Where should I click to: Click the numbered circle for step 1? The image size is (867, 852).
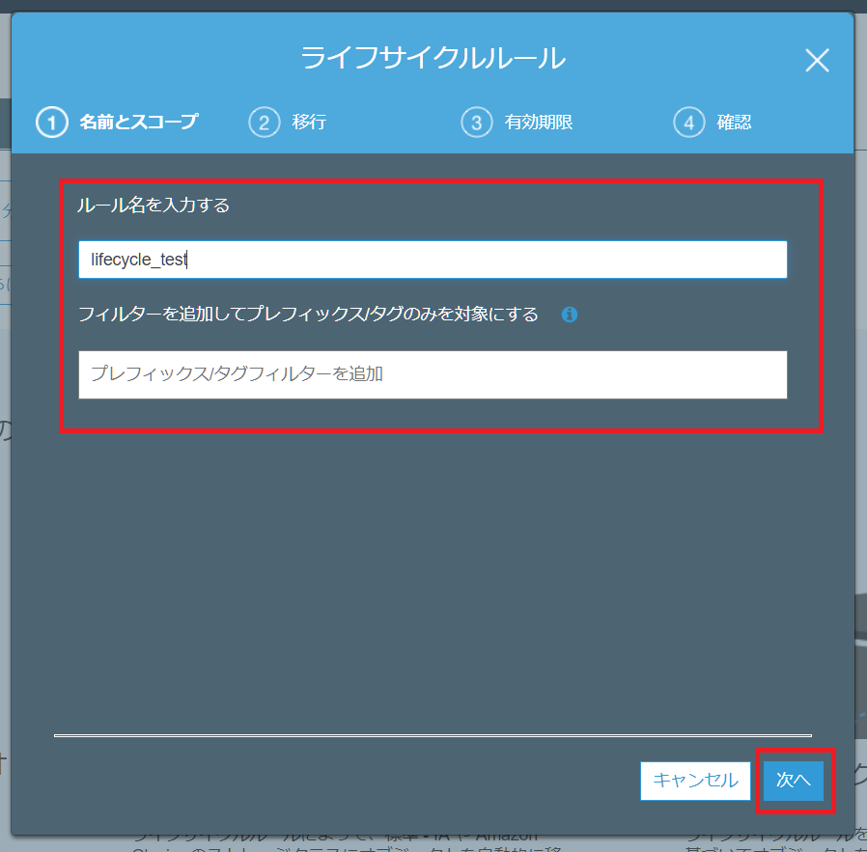(52, 123)
